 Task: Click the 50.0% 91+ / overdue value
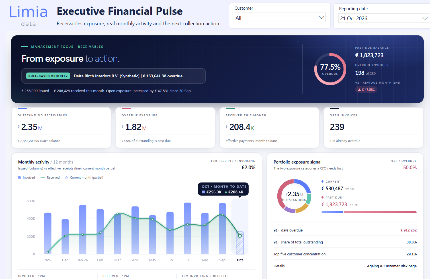point(410,168)
